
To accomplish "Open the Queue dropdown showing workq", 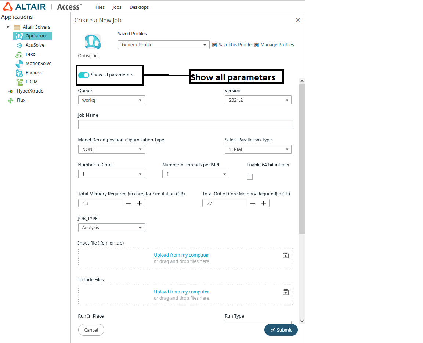I will coord(111,100).
